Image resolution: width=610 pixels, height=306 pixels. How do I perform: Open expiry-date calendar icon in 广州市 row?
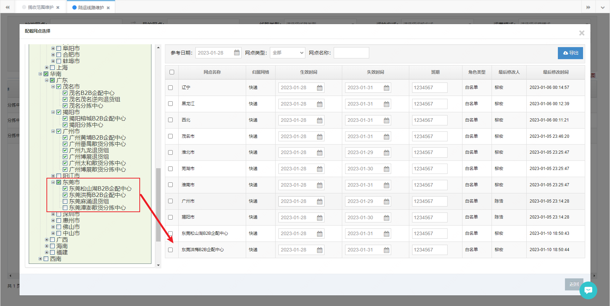point(387,202)
